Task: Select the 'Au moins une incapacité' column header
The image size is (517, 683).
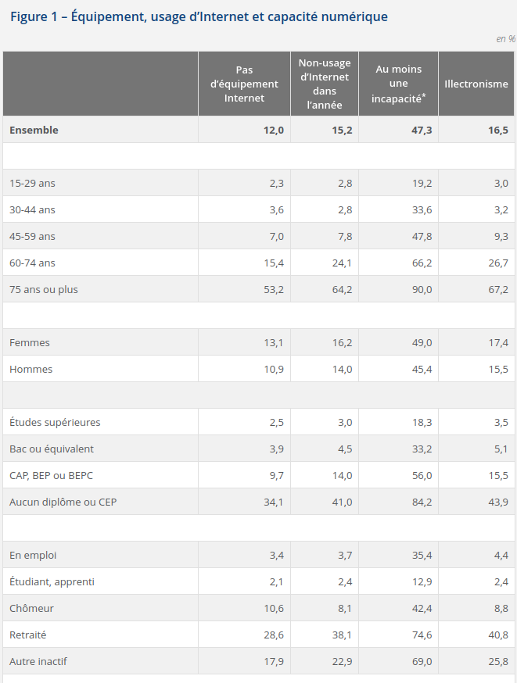Action: 398,84
